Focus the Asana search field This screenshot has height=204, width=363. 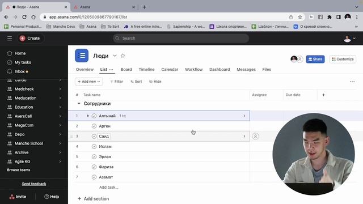tap(181, 38)
